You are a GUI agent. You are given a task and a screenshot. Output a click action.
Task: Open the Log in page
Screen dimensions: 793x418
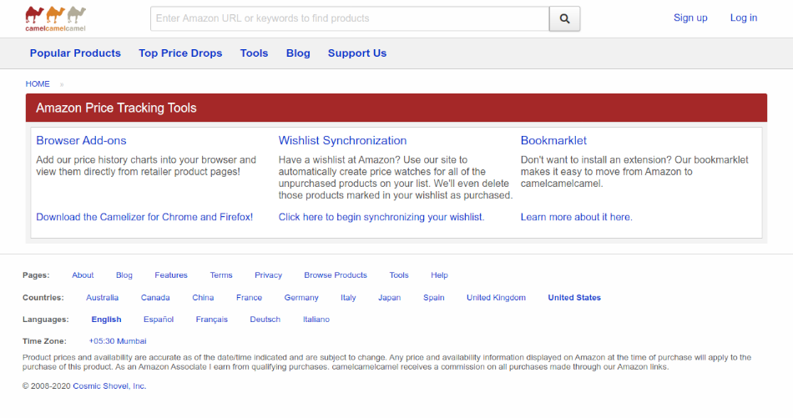point(744,18)
